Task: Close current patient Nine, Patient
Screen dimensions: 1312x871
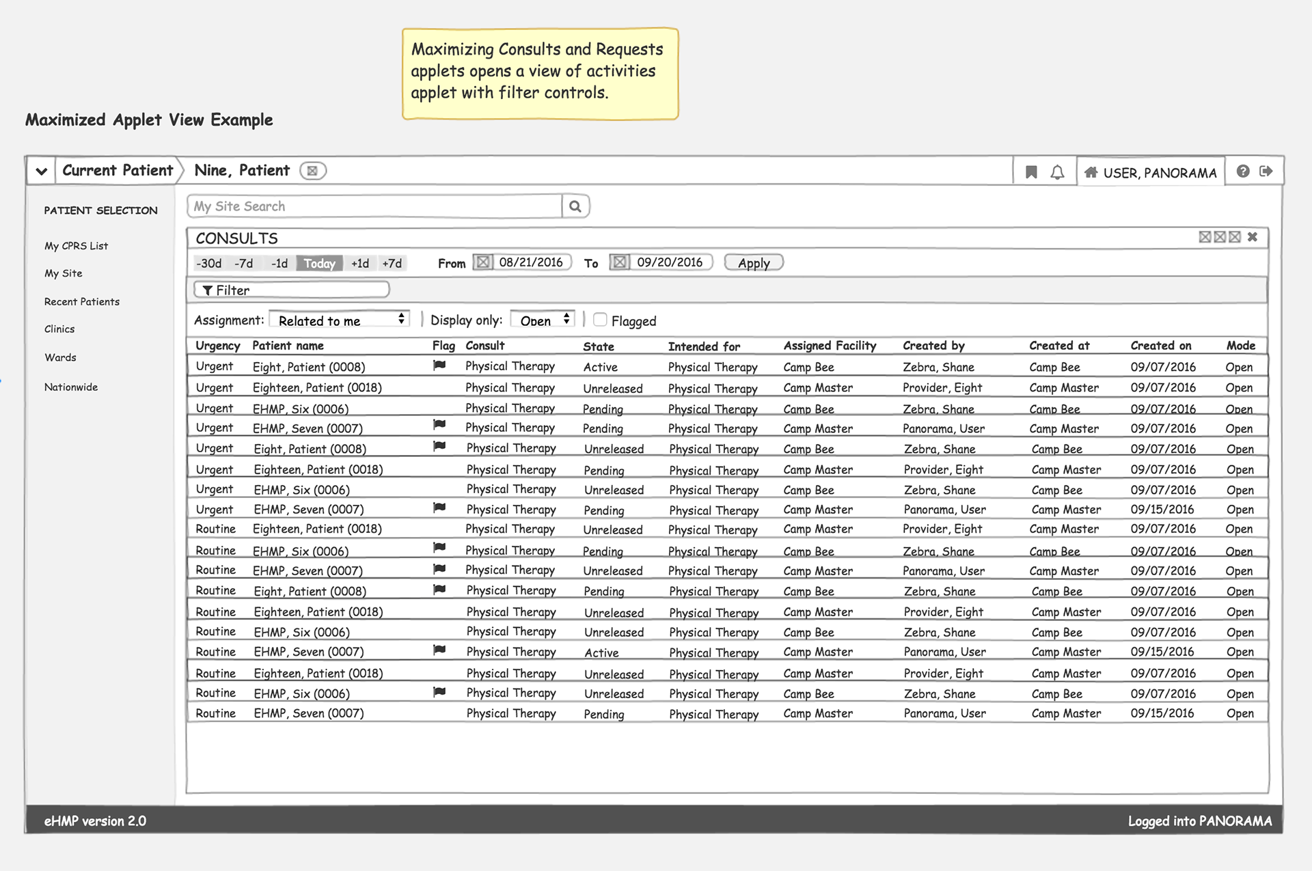Action: pyautogui.click(x=312, y=171)
